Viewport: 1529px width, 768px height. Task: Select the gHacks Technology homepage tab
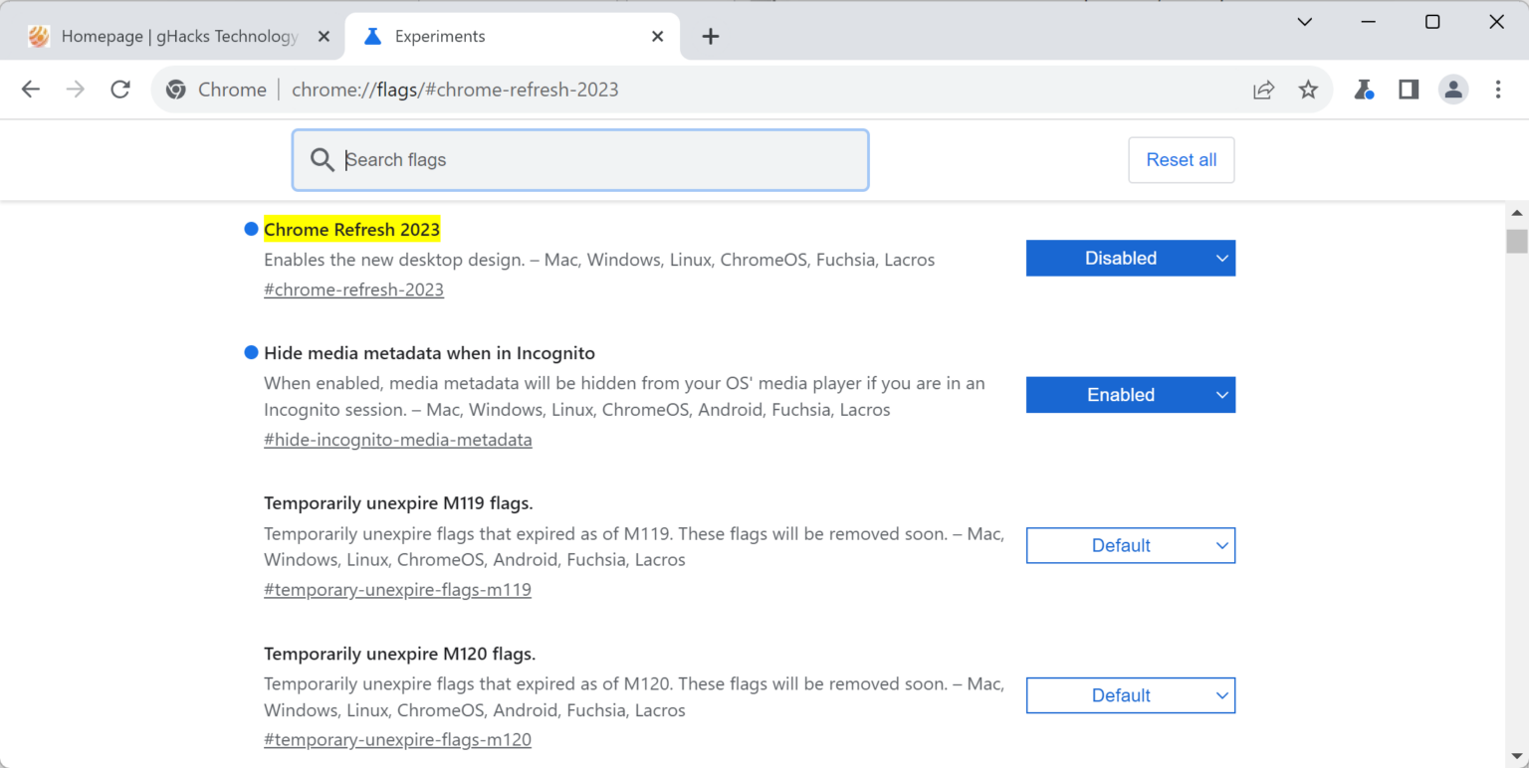tap(169, 36)
